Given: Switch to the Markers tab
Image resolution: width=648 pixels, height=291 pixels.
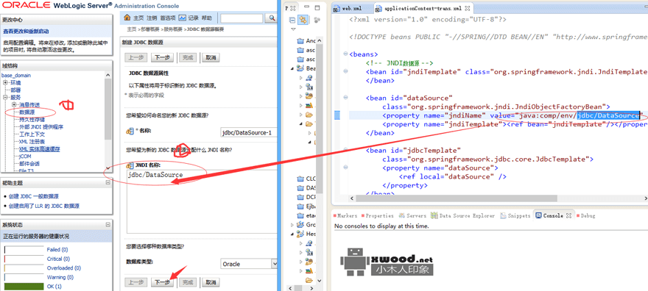Looking at the screenshot, I should tap(345, 215).
